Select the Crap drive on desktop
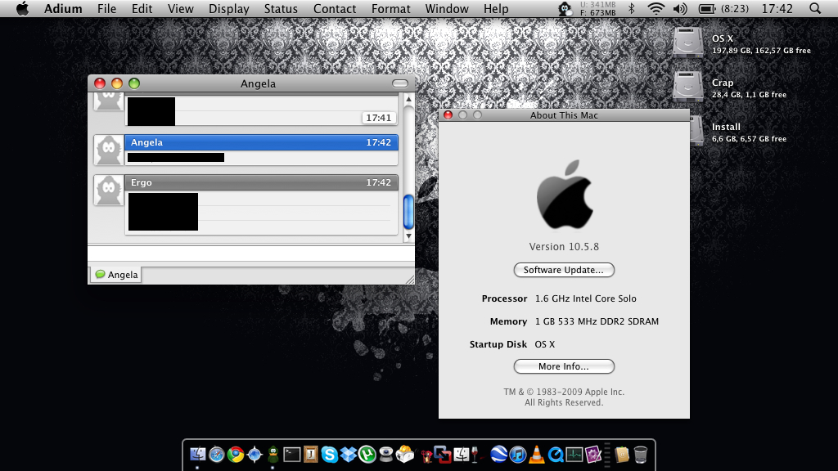 (687, 86)
